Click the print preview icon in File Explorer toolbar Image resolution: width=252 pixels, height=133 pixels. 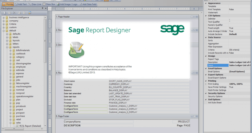point(24,13)
